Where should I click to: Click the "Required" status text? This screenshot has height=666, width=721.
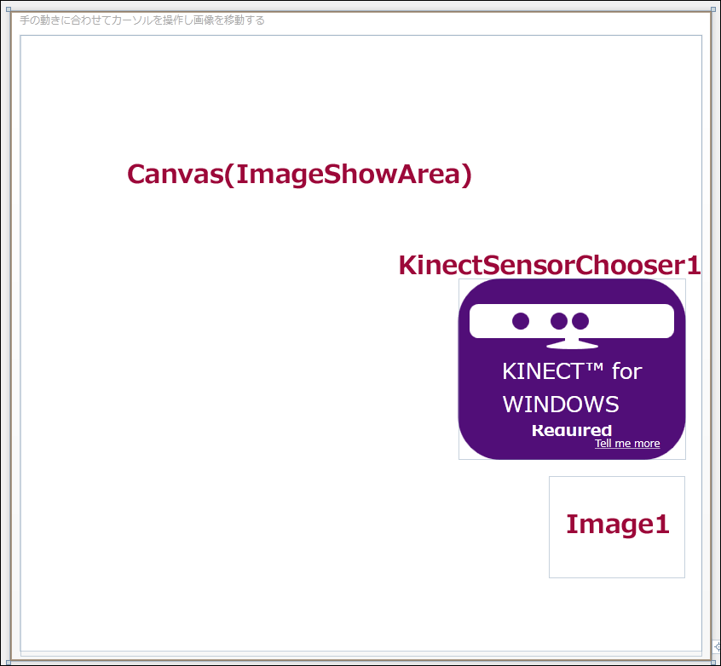click(x=572, y=430)
